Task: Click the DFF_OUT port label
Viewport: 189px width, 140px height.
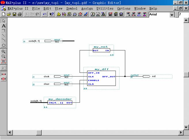Action: 109,77
